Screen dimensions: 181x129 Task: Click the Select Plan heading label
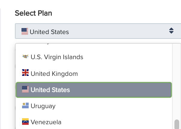33,13
